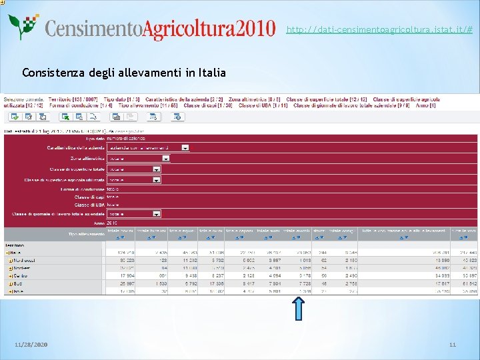Expand the Nord-est territory row
The width and height of the screenshot is (480, 360).
tap(11, 269)
